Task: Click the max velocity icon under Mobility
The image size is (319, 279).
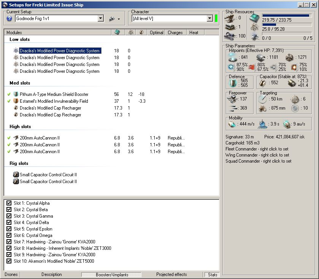Action: coord(232,124)
